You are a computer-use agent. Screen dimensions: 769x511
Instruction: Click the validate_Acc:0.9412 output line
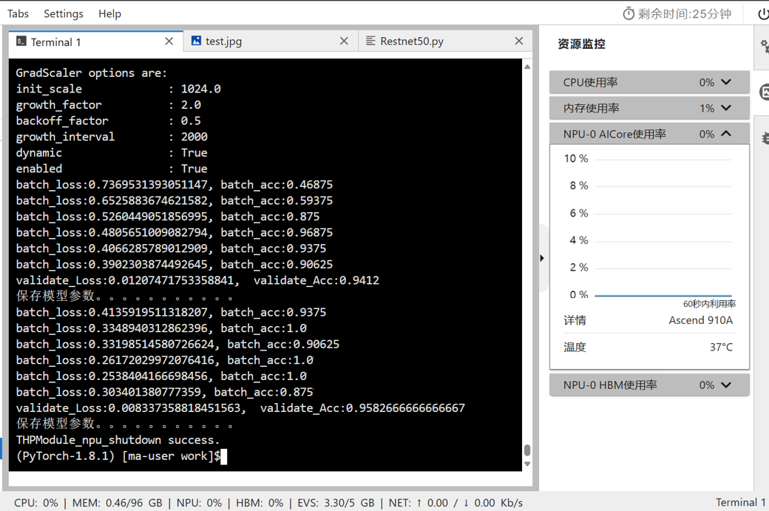point(197,280)
